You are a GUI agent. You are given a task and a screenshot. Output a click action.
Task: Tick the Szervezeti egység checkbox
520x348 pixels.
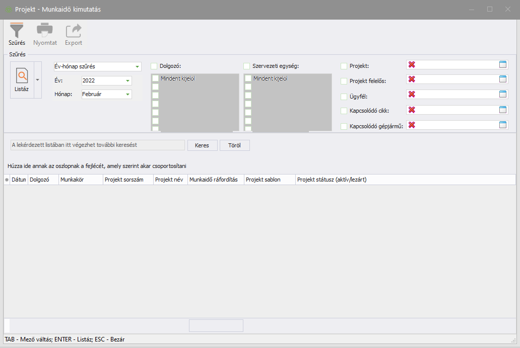coord(247,66)
